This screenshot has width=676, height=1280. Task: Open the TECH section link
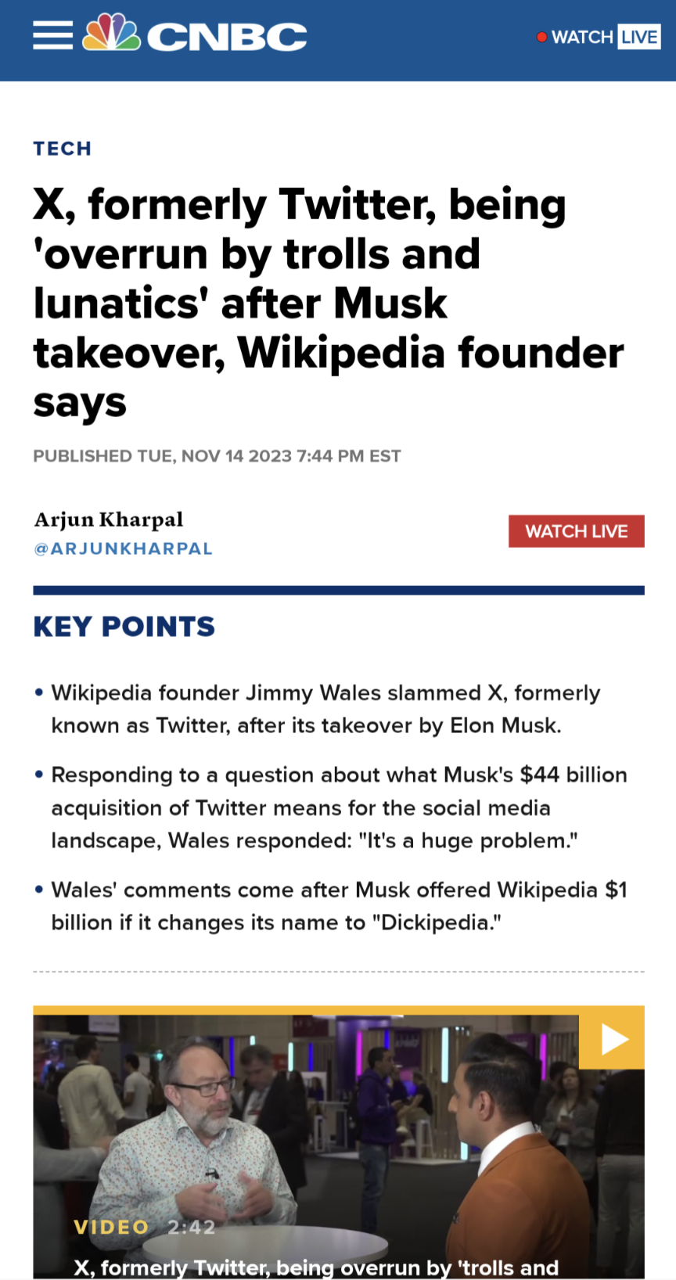point(63,149)
